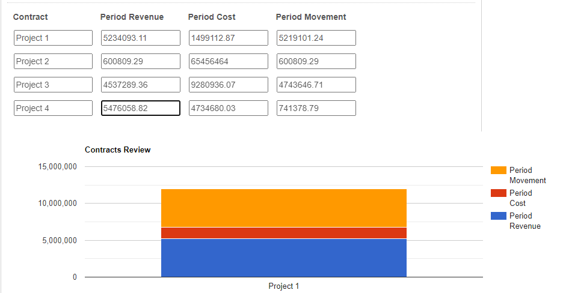Select the blue Period Revenue bar segment
The width and height of the screenshot is (563, 293).
point(284,258)
